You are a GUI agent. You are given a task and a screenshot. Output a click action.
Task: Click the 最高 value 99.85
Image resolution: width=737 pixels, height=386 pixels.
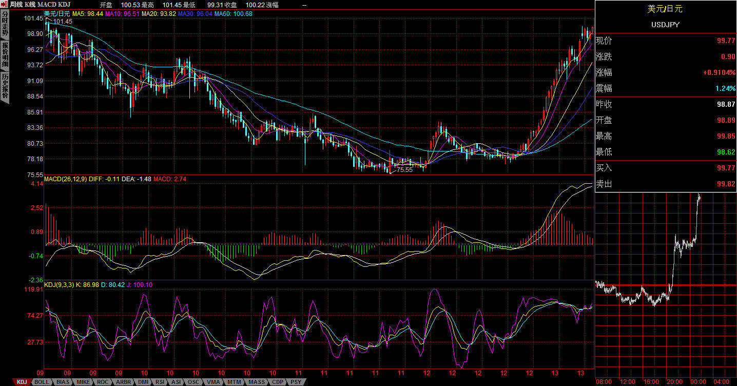tap(726, 136)
